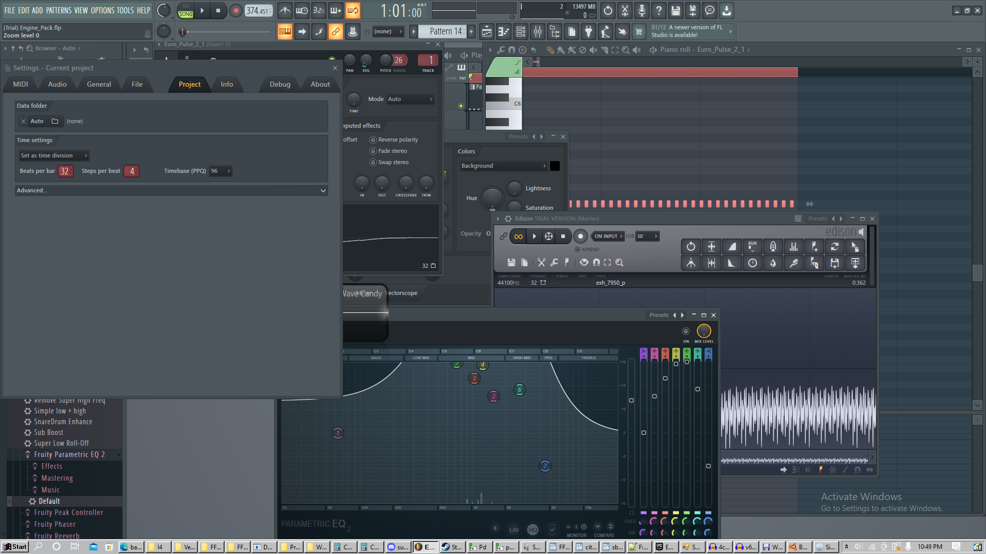Open the piano roll view icon
This screenshot has height=554, width=986.
point(504,32)
